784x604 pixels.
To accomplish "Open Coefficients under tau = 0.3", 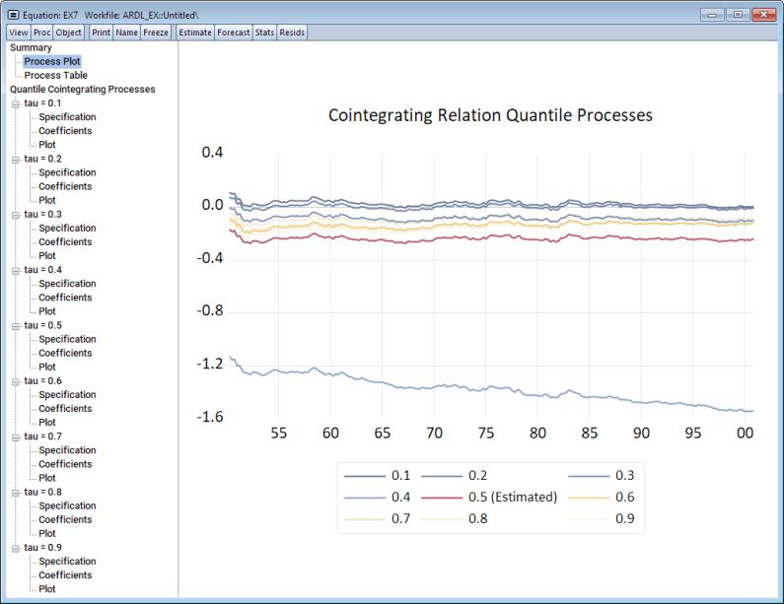I will [65, 241].
